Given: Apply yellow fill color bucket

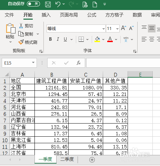Looking at the screenshot, I should coord(97,39).
